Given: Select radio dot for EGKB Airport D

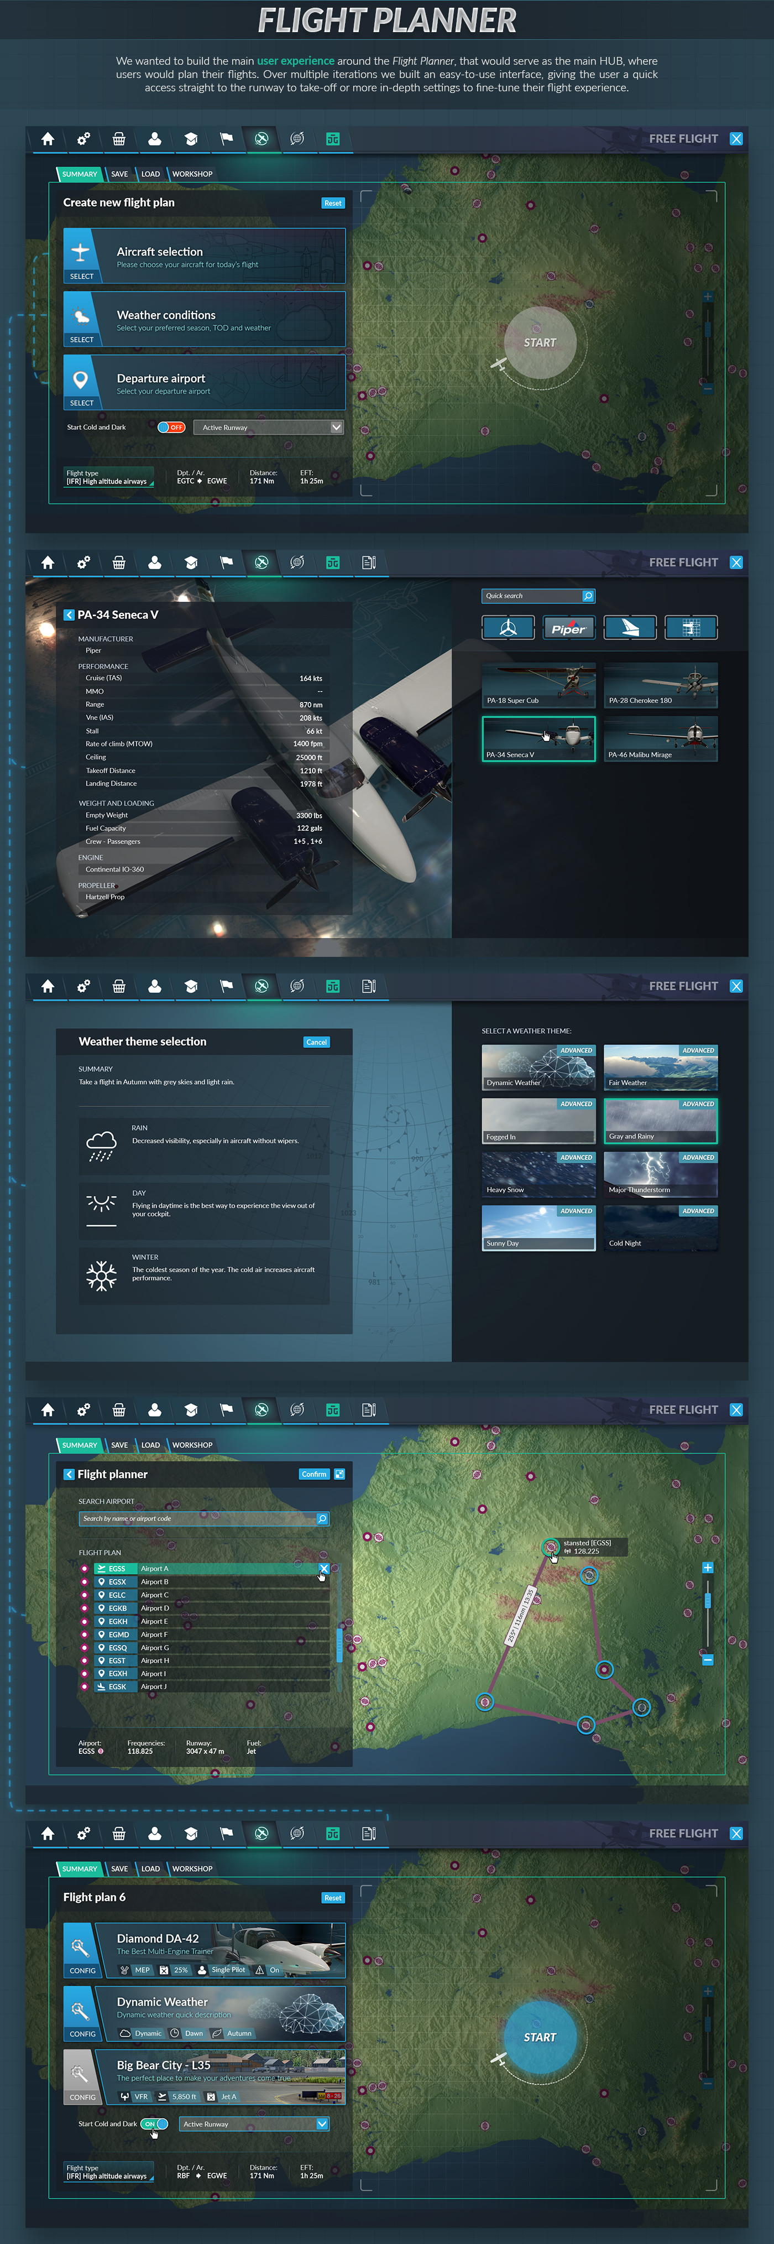Looking at the screenshot, I should tap(85, 1608).
